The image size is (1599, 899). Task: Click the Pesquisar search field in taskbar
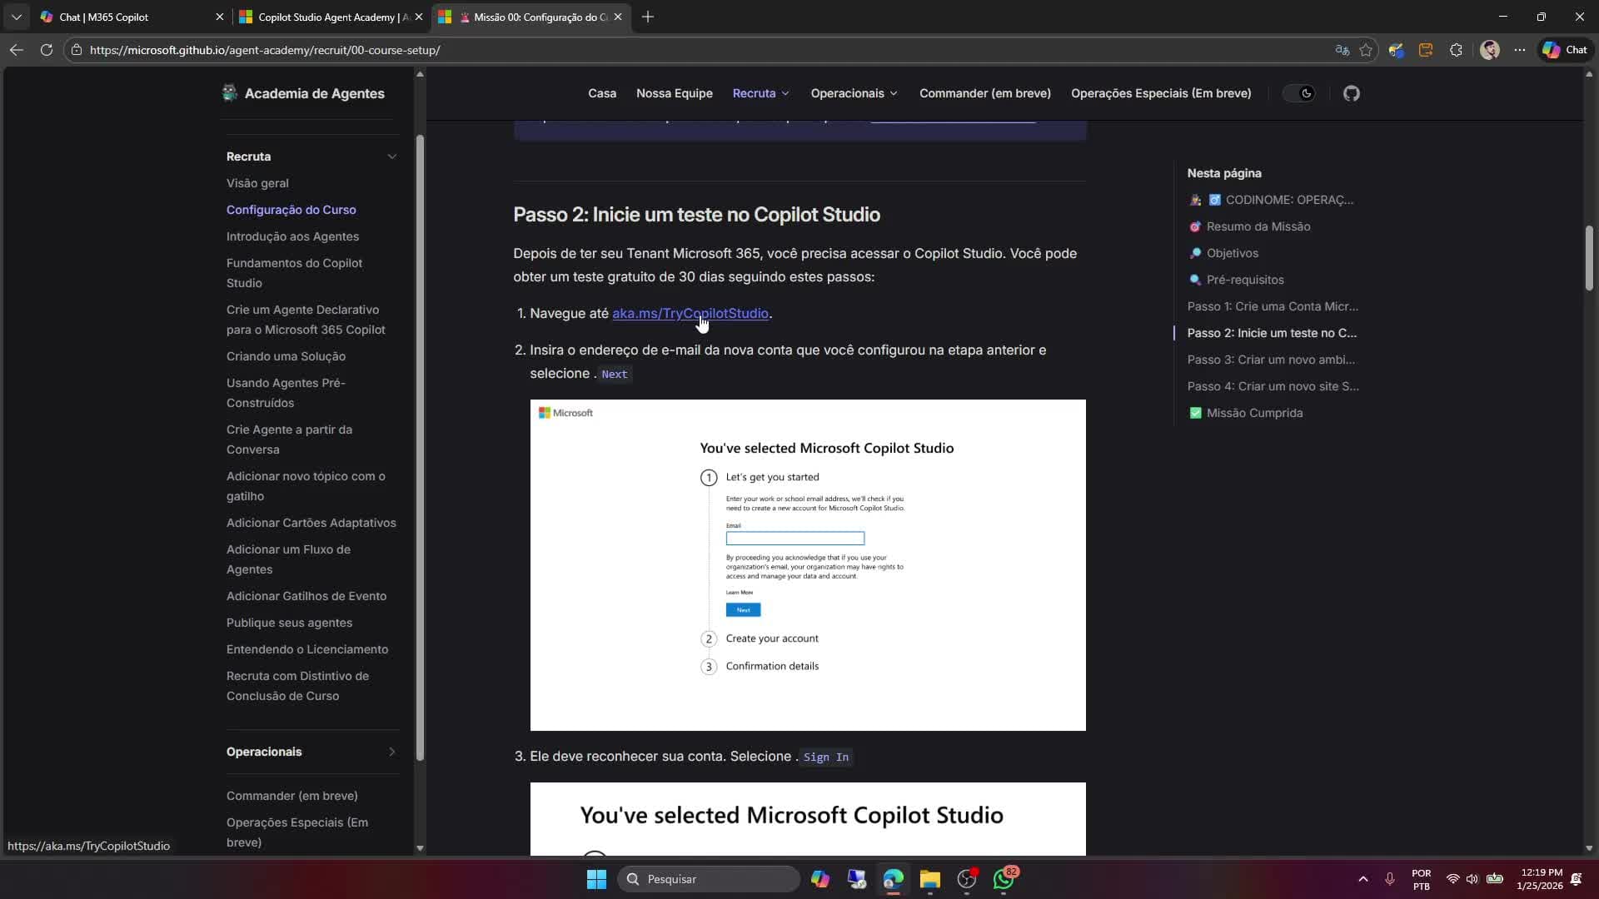tap(708, 879)
